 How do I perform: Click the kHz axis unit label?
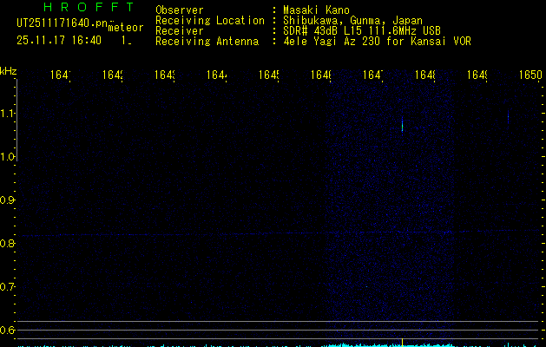tap(9, 71)
